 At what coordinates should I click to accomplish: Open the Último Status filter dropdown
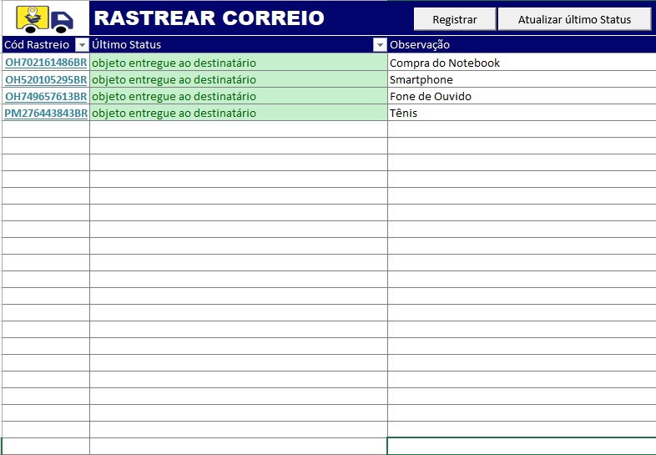pyautogui.click(x=380, y=45)
